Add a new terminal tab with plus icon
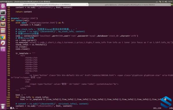 click(x=172, y=5)
